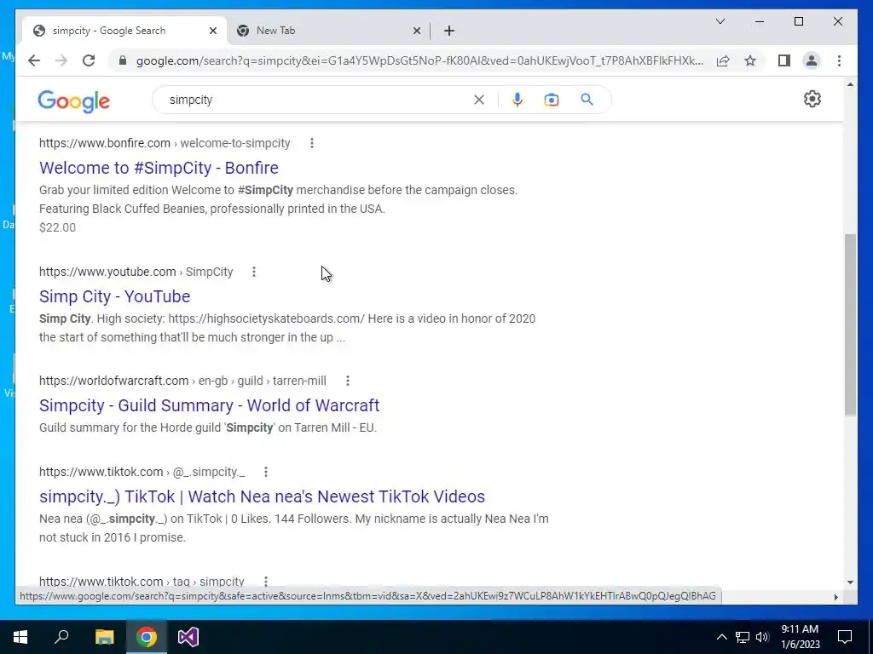Reload the current page

click(89, 60)
